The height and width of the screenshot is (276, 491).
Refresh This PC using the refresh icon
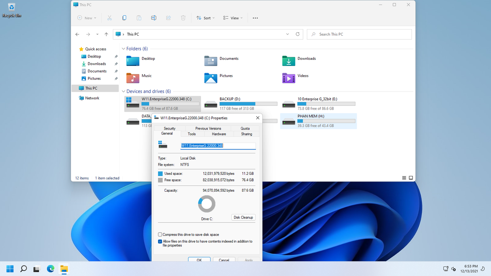297,34
